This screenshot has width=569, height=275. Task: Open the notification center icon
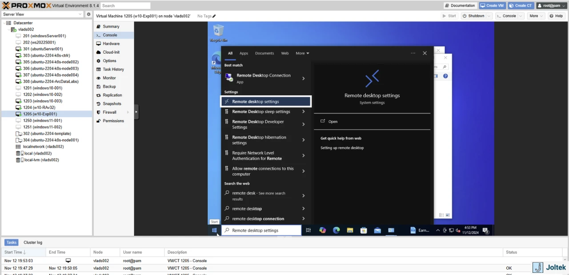click(486, 230)
